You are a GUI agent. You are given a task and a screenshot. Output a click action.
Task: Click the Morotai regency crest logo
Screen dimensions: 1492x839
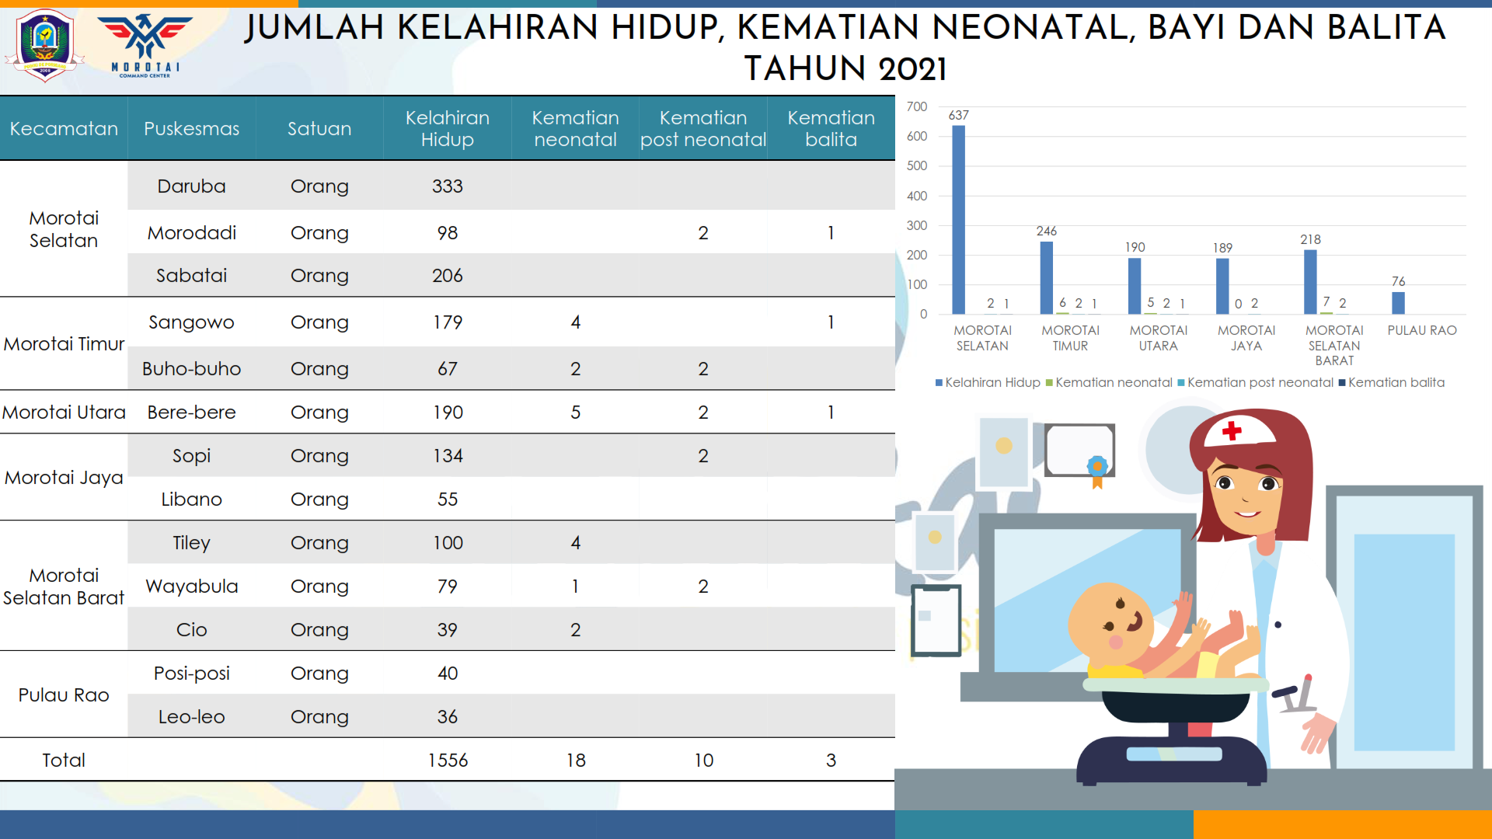pyautogui.click(x=44, y=45)
